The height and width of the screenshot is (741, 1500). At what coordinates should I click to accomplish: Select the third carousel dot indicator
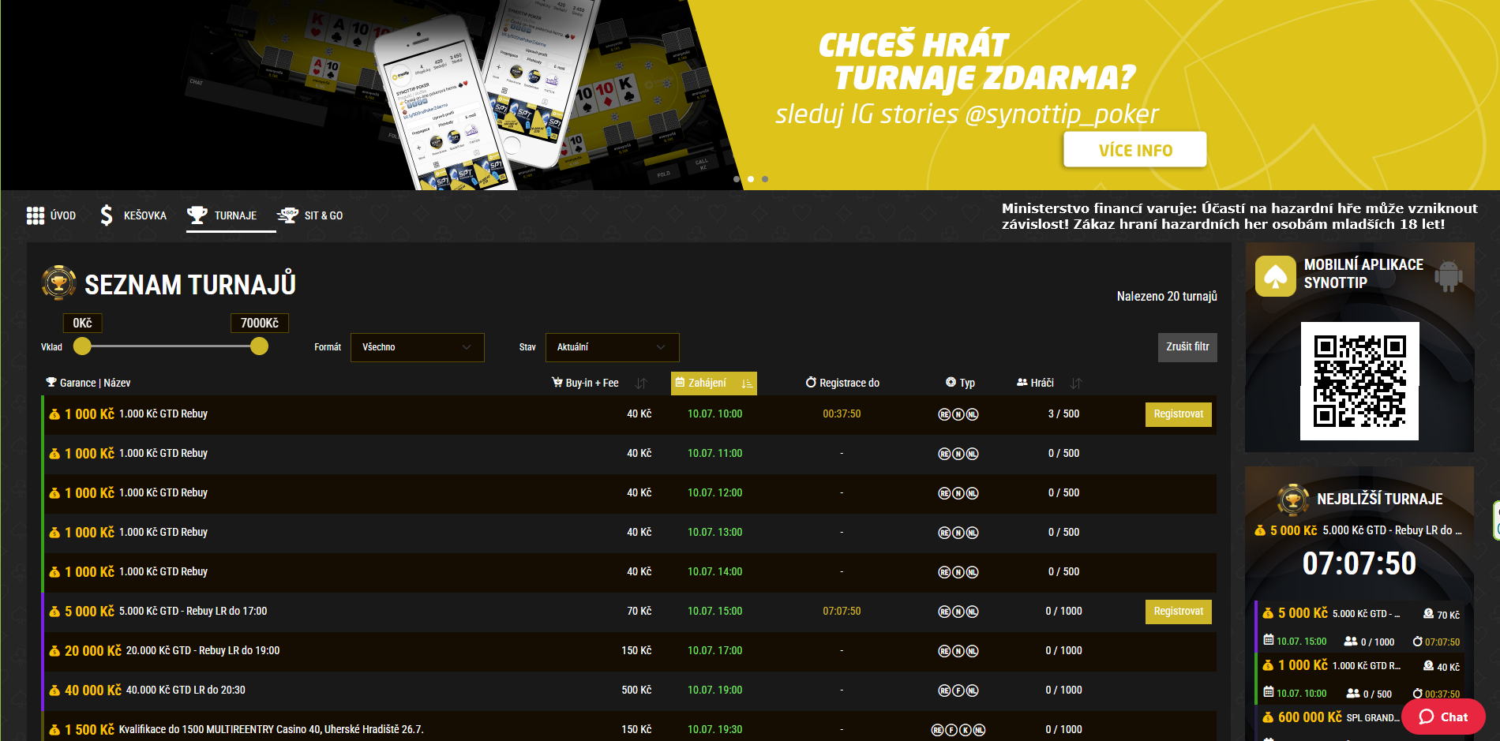[765, 179]
